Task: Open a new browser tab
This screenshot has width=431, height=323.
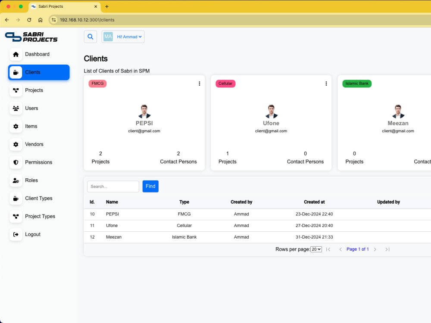Action: (106, 6)
